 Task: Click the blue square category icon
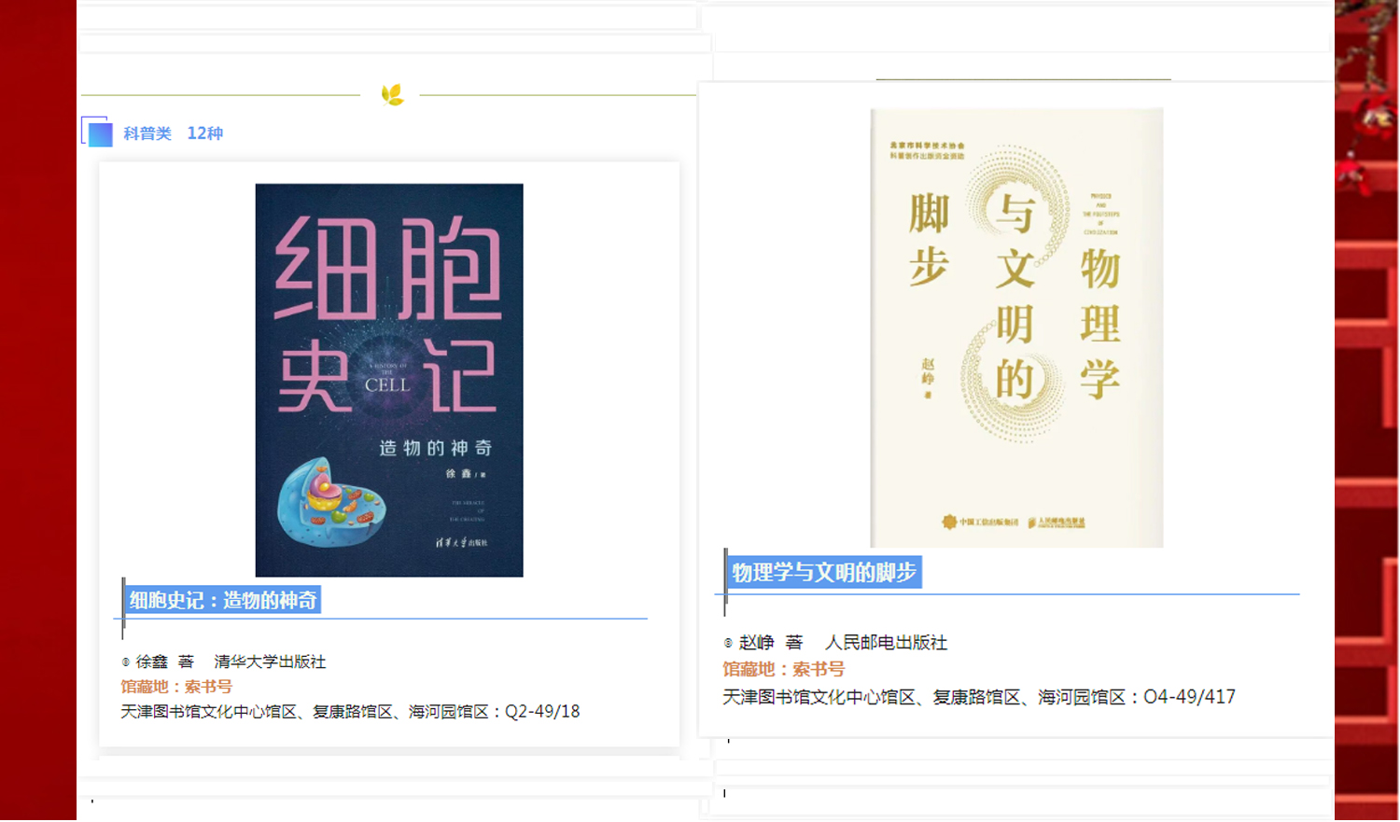pos(97,132)
